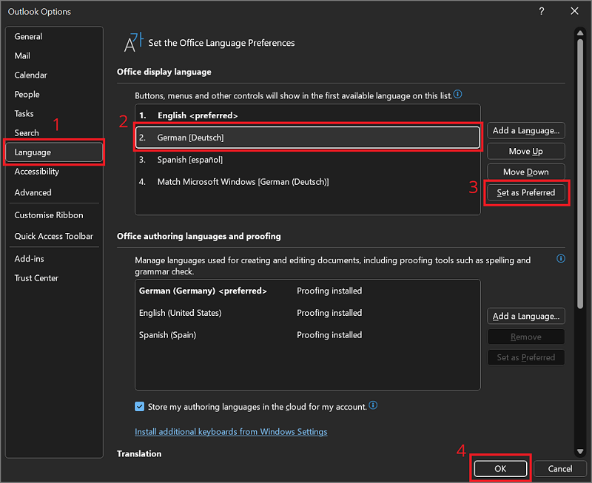Open Accessibility settings
The image size is (592, 483).
(54, 172)
